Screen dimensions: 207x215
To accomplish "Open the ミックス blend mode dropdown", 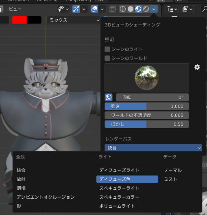I will 73,20.
